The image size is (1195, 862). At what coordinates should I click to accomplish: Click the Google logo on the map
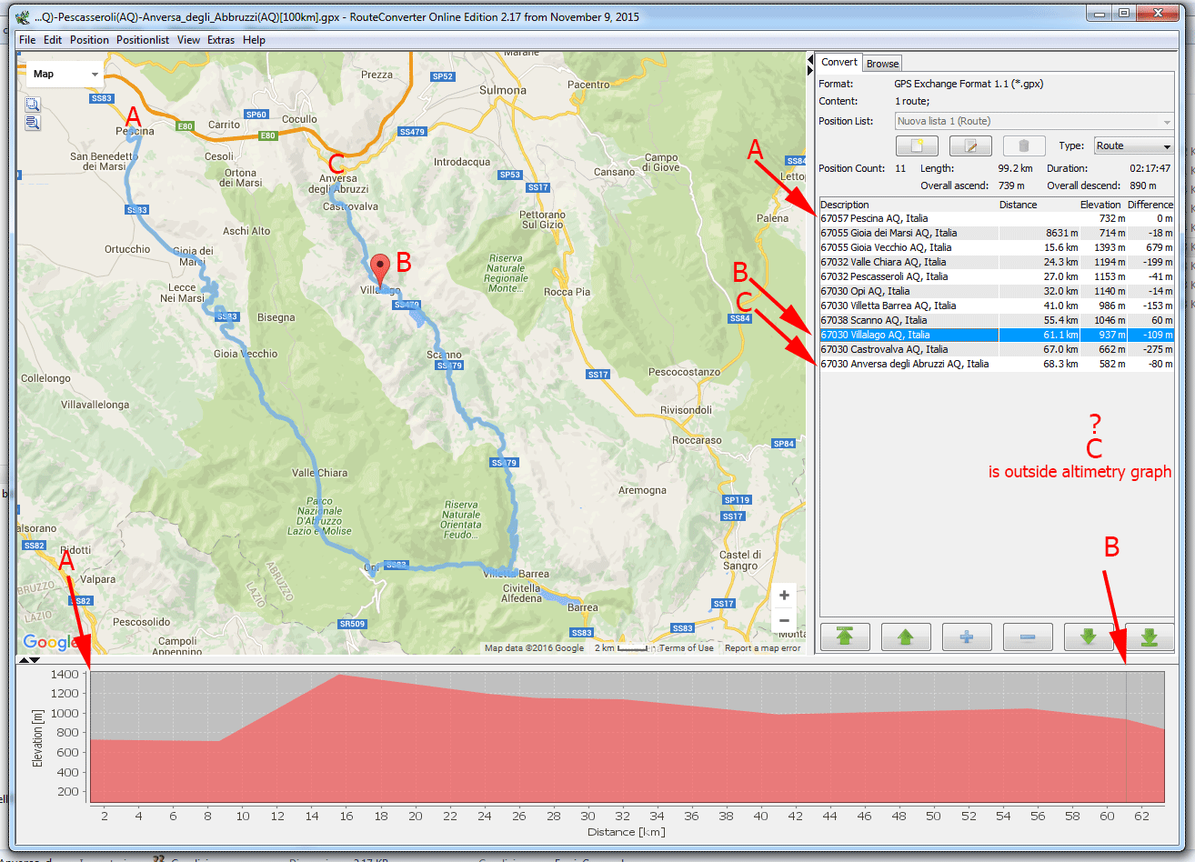click(50, 642)
